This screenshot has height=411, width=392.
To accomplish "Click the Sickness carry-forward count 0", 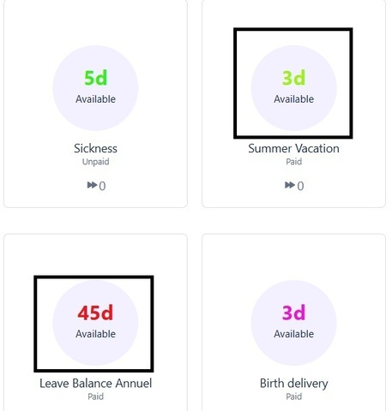I will point(102,186).
